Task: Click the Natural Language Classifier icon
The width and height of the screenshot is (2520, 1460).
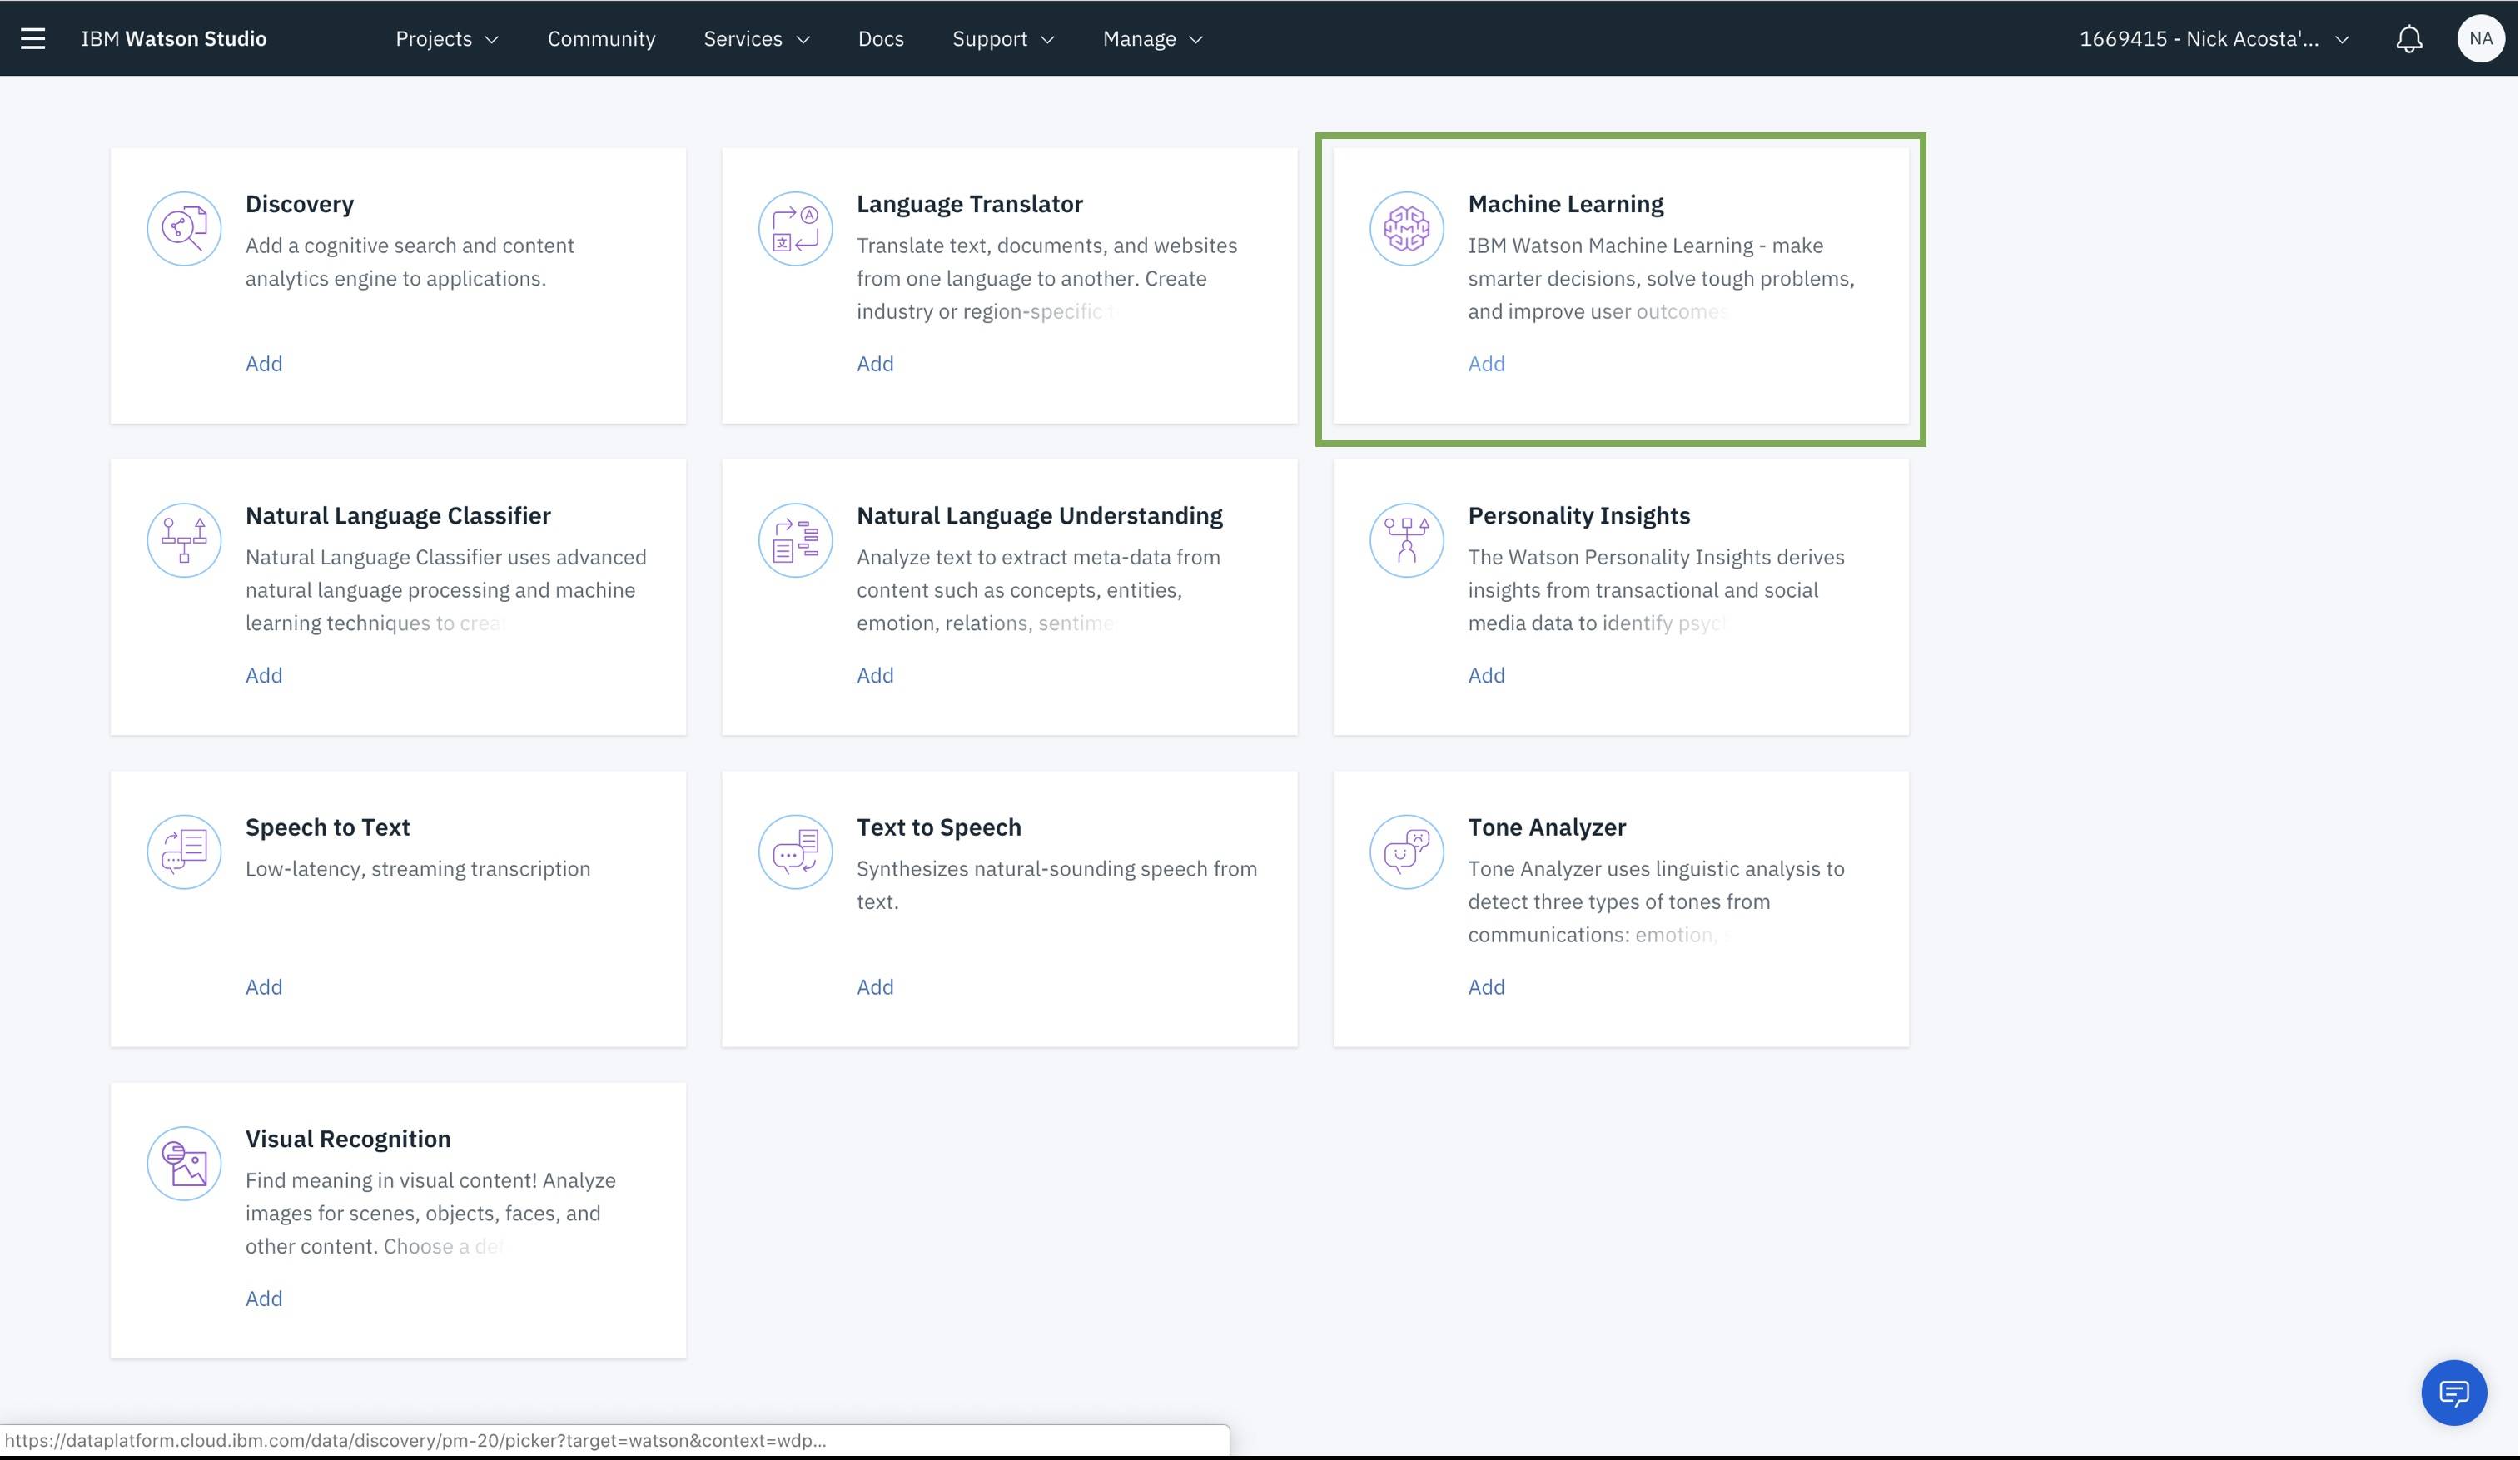Action: pyautogui.click(x=184, y=540)
